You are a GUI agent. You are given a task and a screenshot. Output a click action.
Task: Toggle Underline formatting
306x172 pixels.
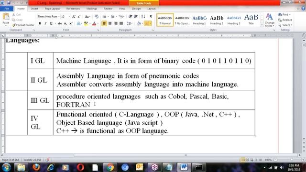51,23
